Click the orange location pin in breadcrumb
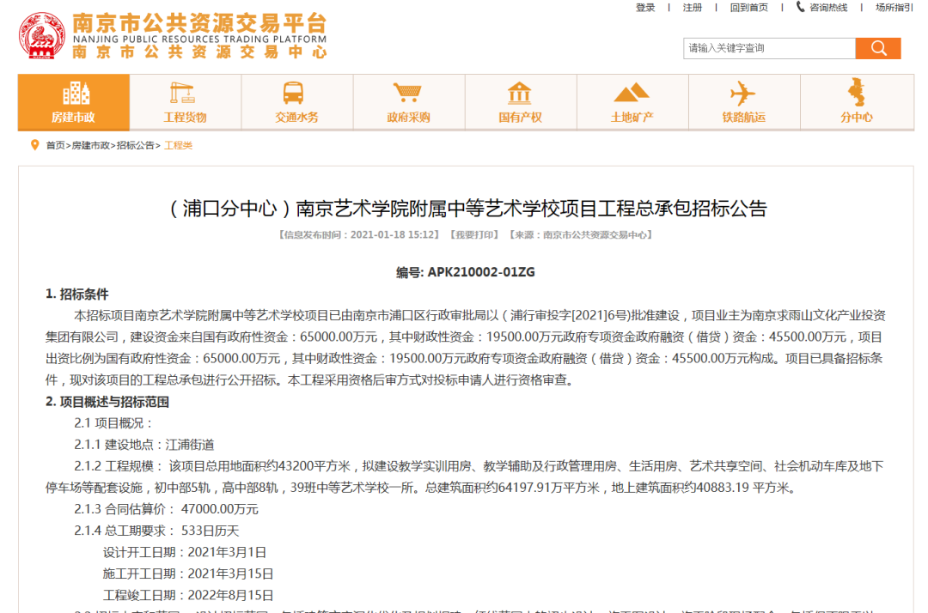This screenshot has height=613, width=928. tap(35, 145)
